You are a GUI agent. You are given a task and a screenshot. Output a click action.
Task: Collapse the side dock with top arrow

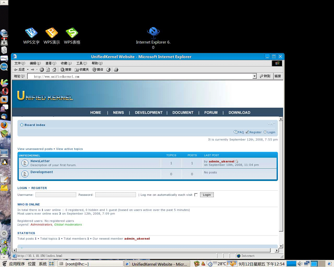coord(4,3)
